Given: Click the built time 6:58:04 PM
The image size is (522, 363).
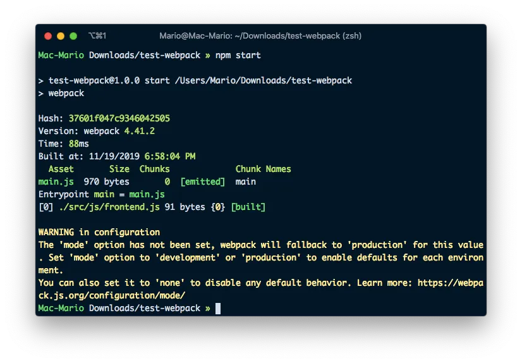Looking at the screenshot, I should pyautogui.click(x=170, y=156).
